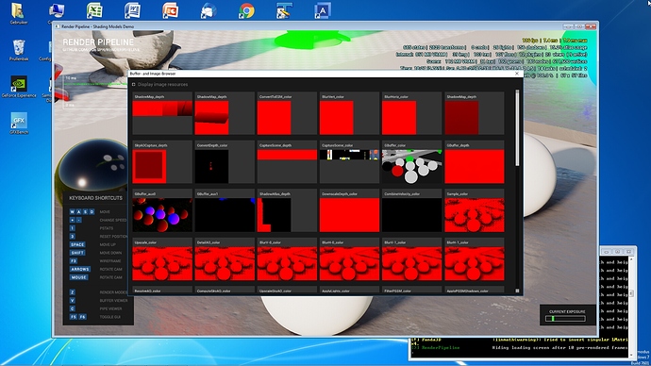
Task: Click the Z render modes key label
Action: tap(73, 292)
